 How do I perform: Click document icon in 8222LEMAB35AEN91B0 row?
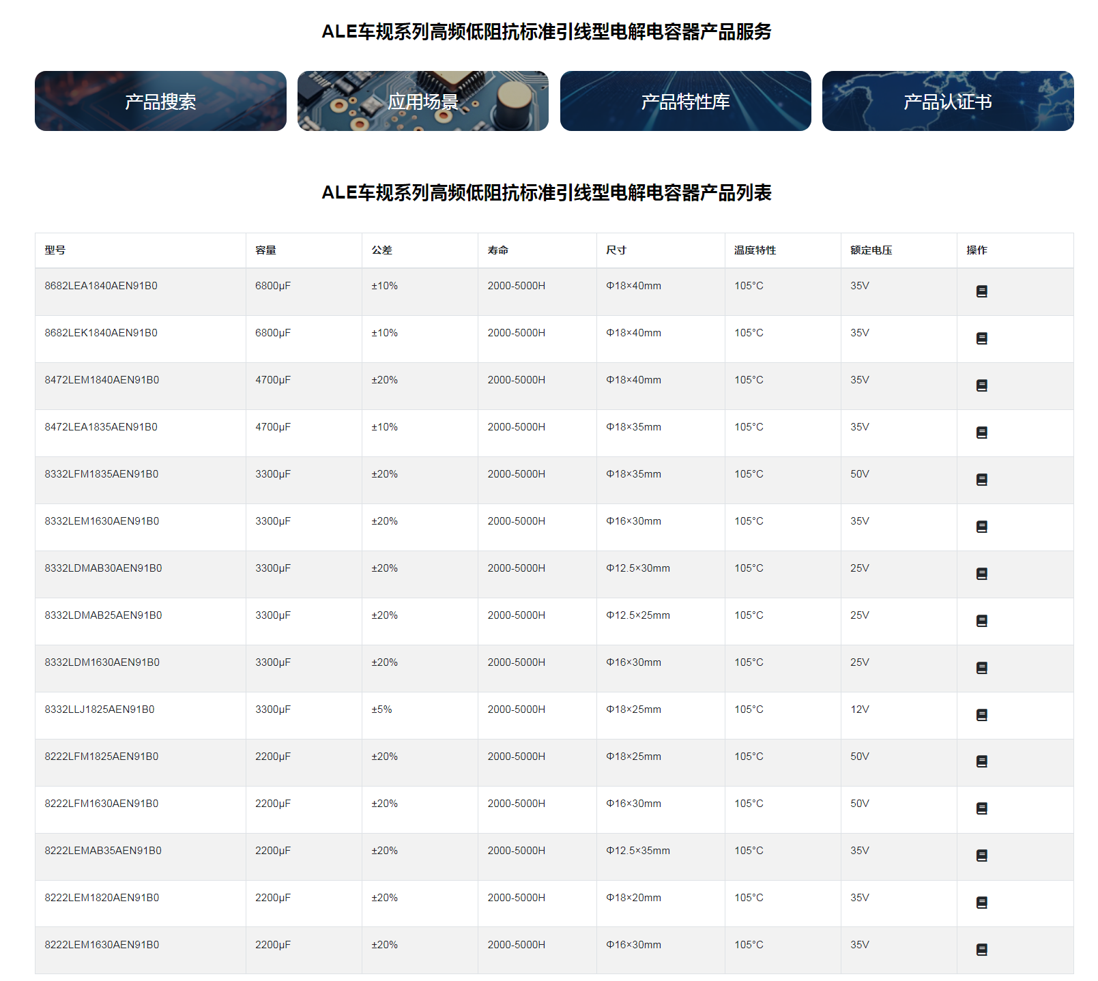pyautogui.click(x=981, y=855)
